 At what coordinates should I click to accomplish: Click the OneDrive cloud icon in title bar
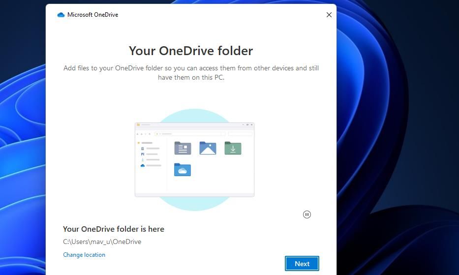point(61,15)
